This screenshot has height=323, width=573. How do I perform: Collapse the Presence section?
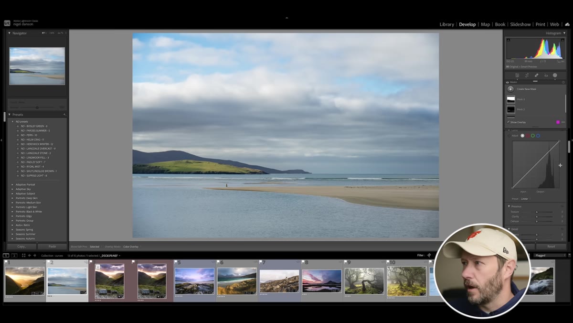tap(509, 206)
